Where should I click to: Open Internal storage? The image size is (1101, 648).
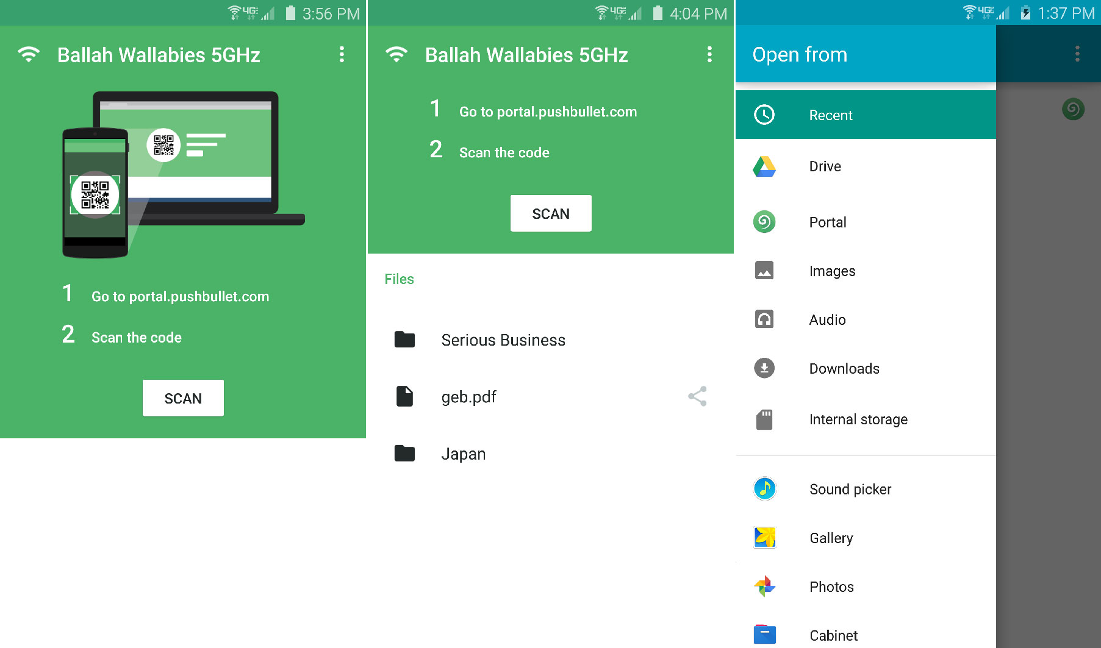[x=858, y=419]
